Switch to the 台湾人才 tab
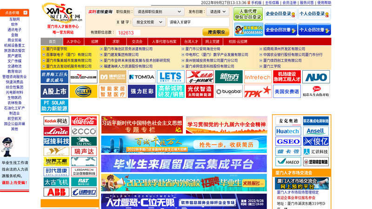The width and height of the screenshot is (372, 209). point(191,41)
